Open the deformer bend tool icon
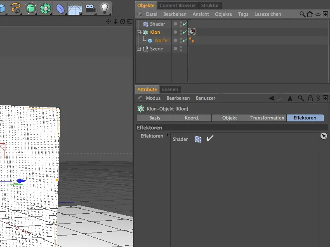Viewport: 330px width, 247px height. tap(60, 9)
